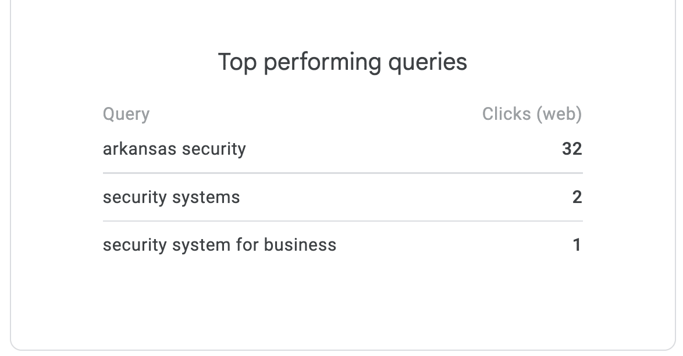Image resolution: width=683 pixels, height=356 pixels.
Task: Open the "arkansas security" query
Action: pyautogui.click(x=174, y=149)
